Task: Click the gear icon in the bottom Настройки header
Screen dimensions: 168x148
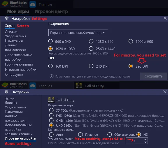Action: [7, 92]
